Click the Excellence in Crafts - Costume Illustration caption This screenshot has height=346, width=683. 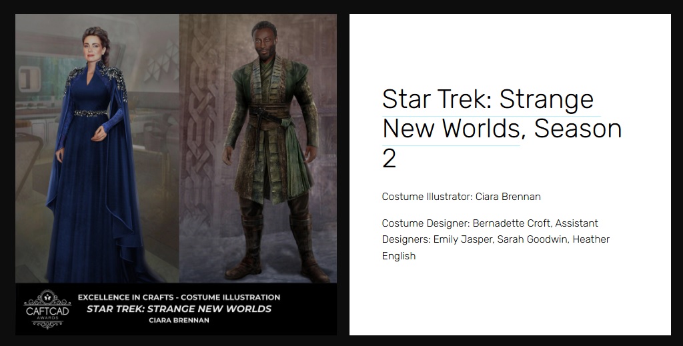pyautogui.click(x=179, y=297)
